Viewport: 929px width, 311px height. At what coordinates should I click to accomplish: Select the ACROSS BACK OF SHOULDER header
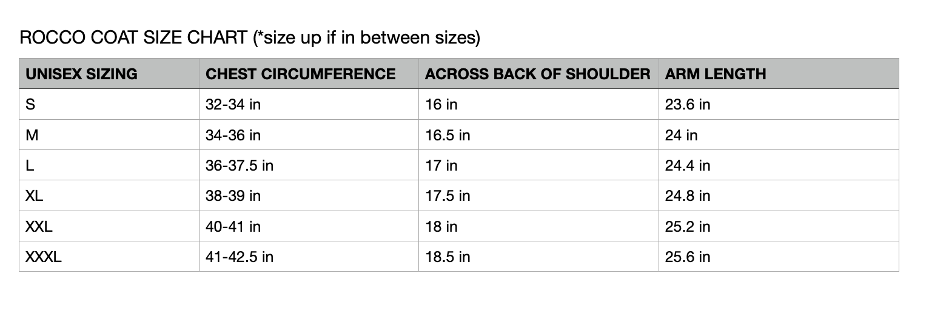[x=537, y=74]
